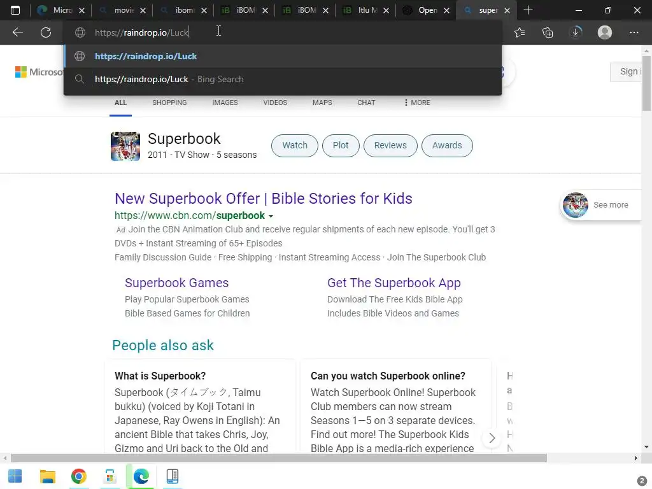
Task: Open the Downloads icon in toolbar
Action: coord(576,32)
